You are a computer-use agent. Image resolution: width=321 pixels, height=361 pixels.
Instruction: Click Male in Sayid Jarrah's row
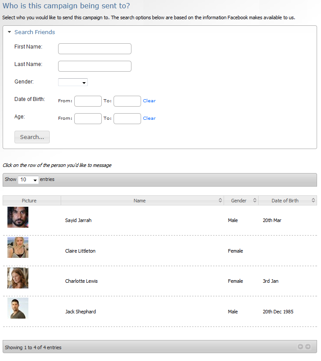pos(233,220)
